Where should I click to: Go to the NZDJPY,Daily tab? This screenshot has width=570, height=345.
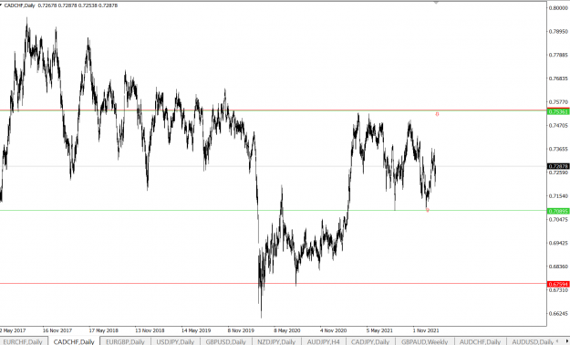tap(276, 341)
